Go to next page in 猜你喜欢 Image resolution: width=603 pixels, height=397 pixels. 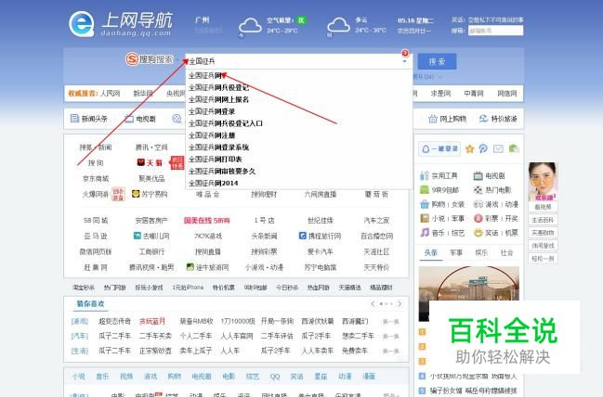(400, 303)
